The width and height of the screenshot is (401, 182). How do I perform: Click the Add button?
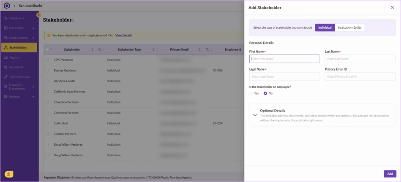coord(390,174)
